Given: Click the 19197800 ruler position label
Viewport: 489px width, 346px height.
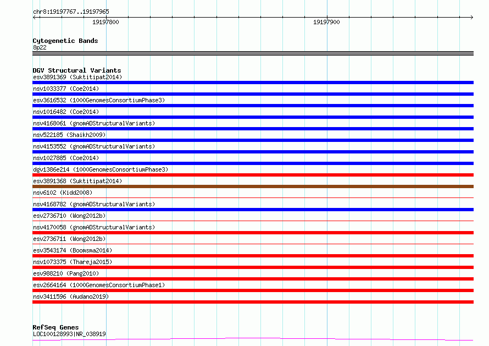Looking at the screenshot, I should (x=105, y=22).
